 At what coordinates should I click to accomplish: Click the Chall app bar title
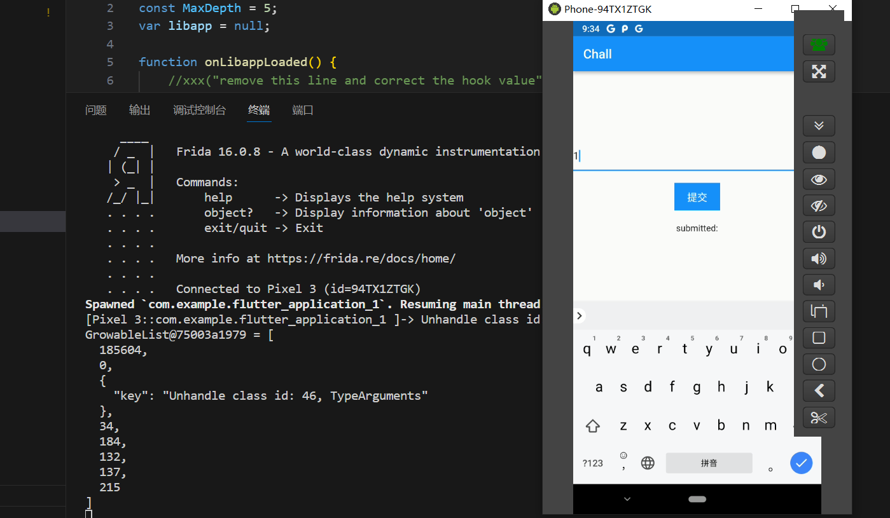pos(597,54)
